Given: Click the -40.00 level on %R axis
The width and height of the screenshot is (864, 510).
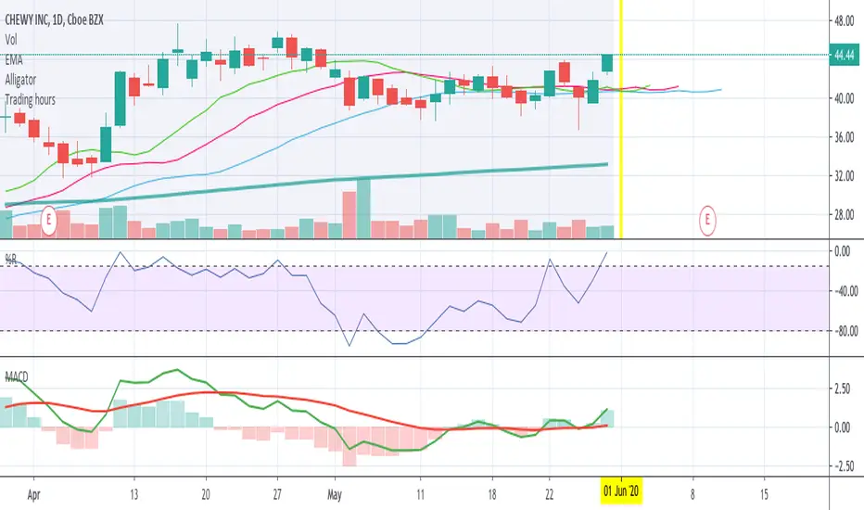Looking at the screenshot, I should click(x=845, y=291).
